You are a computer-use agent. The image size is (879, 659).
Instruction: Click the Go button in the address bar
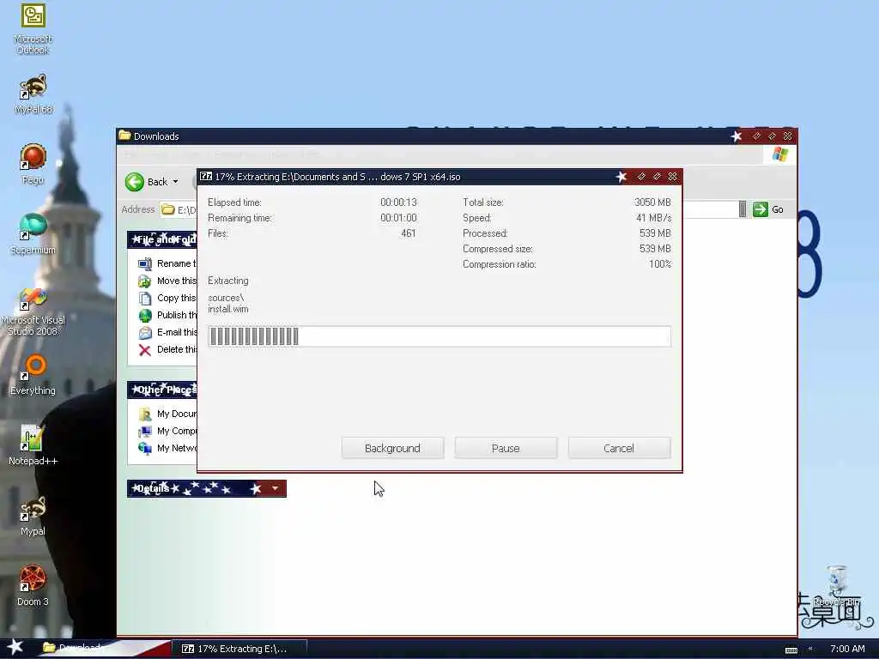(768, 209)
